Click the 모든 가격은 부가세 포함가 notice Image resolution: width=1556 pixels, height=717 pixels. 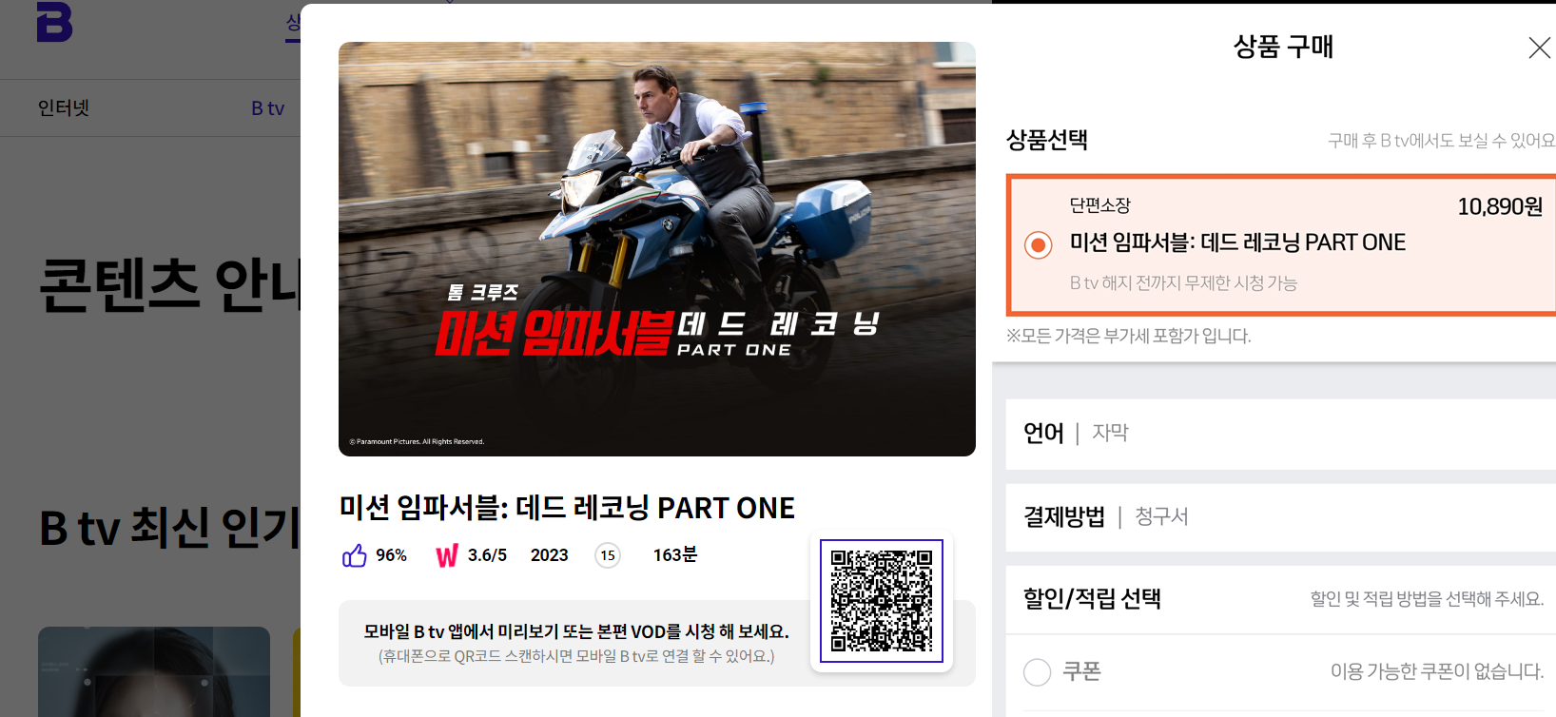(x=1129, y=336)
